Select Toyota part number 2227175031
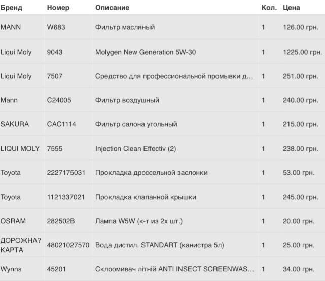This screenshot has width=325, height=281. tap(66, 173)
